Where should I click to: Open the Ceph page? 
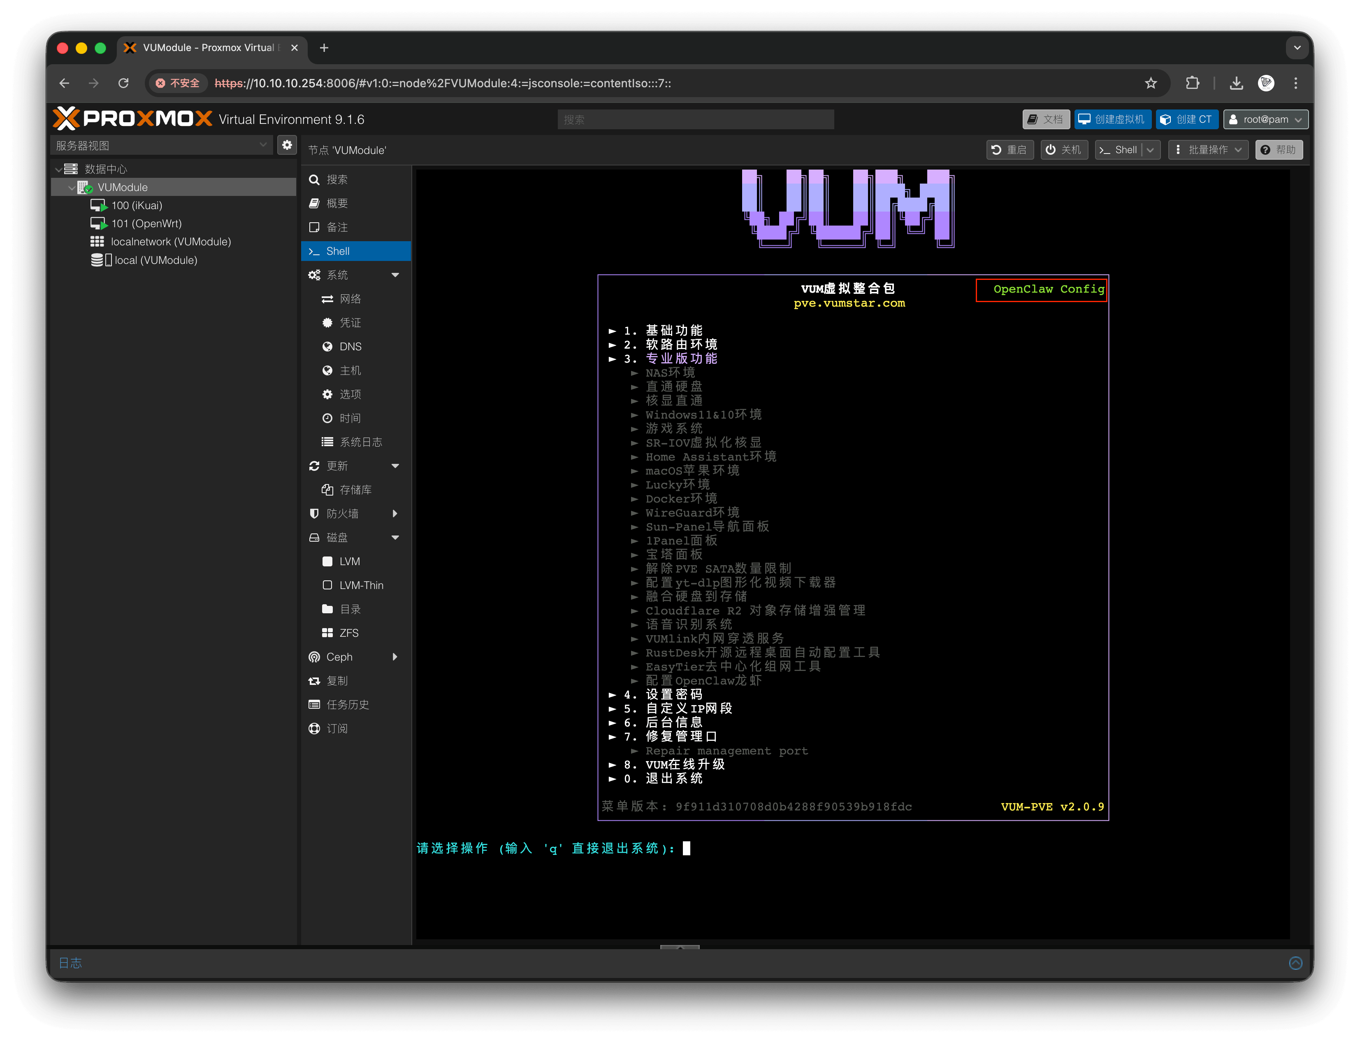(x=339, y=657)
